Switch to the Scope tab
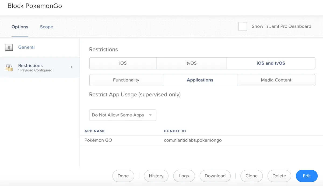Image resolution: width=323 pixels, height=186 pixels. tap(46, 27)
